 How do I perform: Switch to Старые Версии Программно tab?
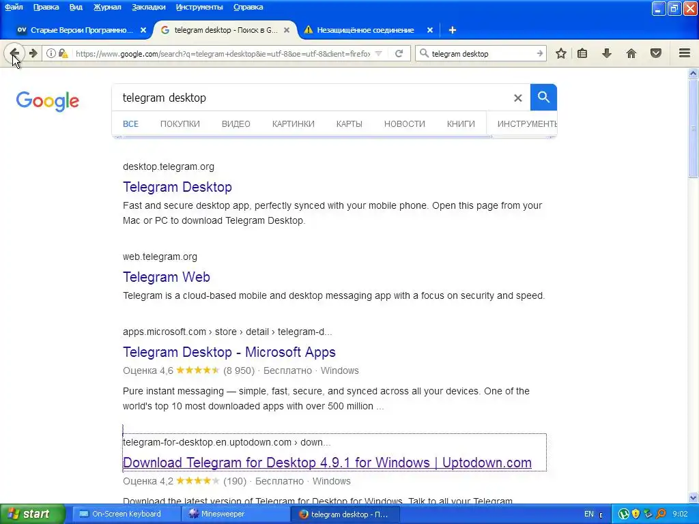(x=81, y=30)
